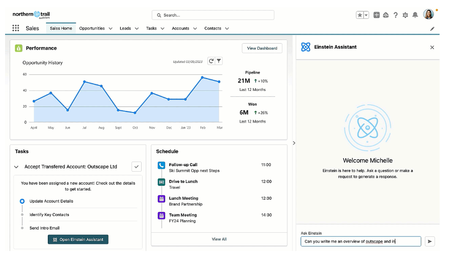Click the Northern Trail Outfitters logo
This screenshot has width=458, height=263.
tap(31, 15)
